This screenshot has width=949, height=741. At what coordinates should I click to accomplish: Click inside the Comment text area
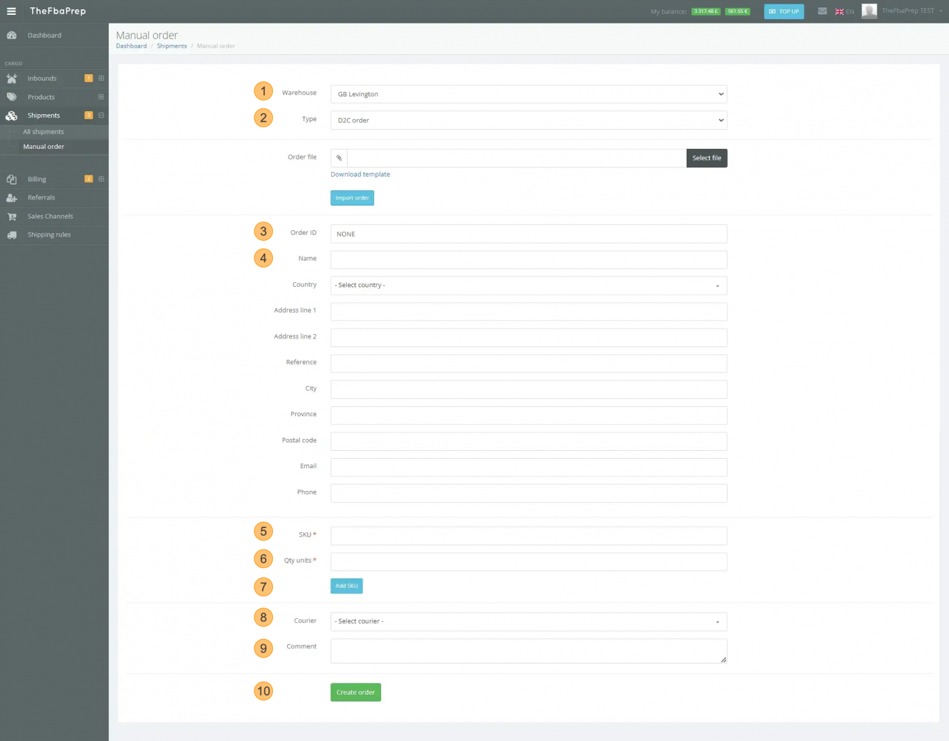pos(529,651)
